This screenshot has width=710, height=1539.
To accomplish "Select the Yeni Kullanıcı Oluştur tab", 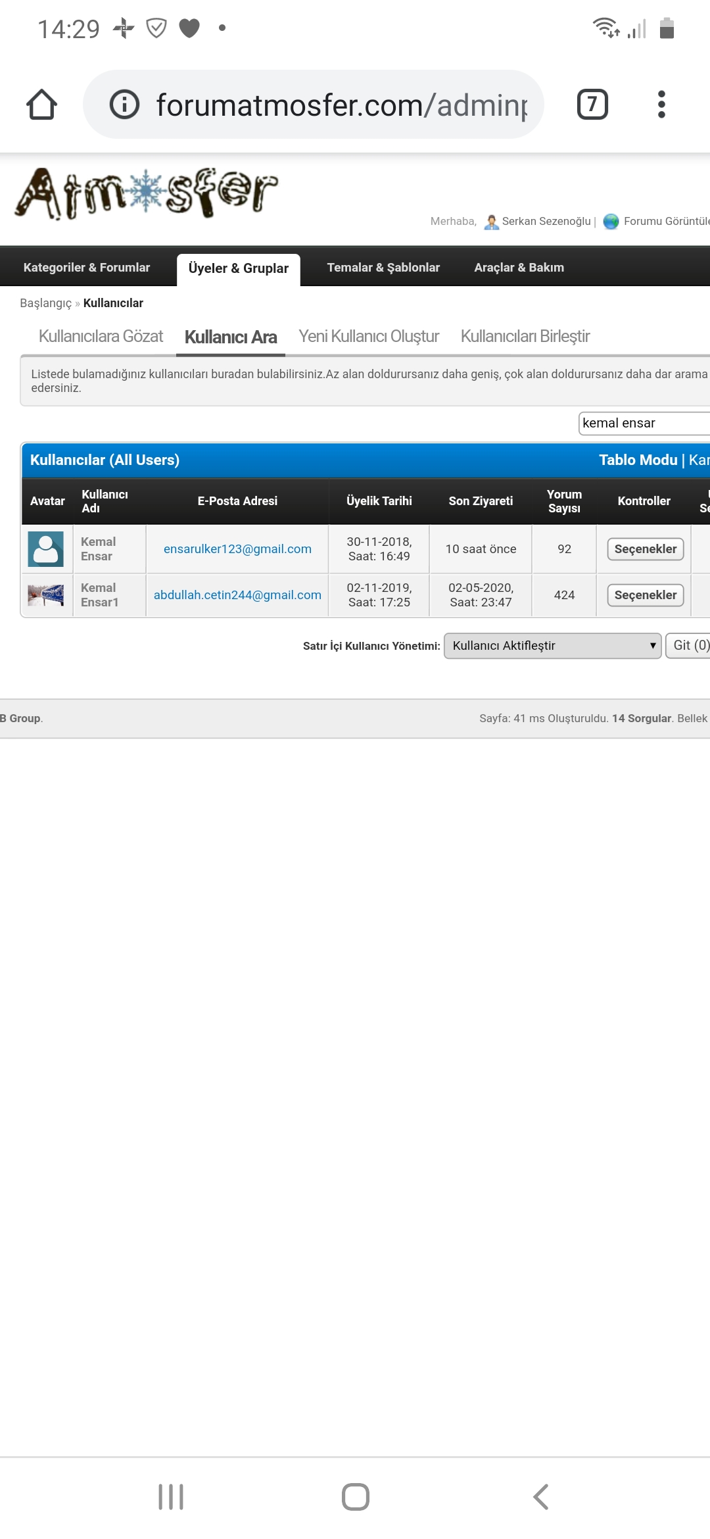I will pyautogui.click(x=368, y=337).
